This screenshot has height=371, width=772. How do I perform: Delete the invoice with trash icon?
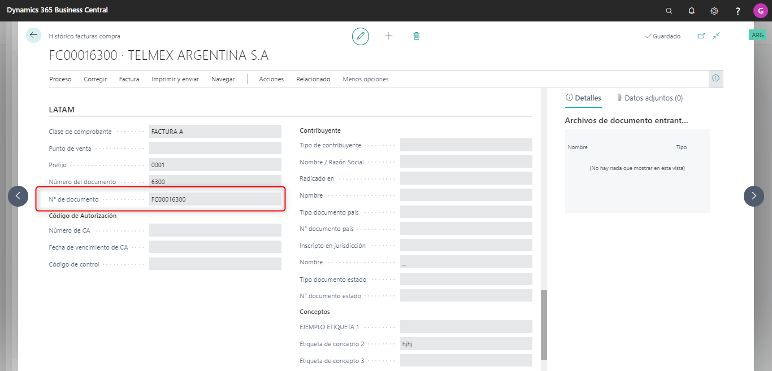417,36
